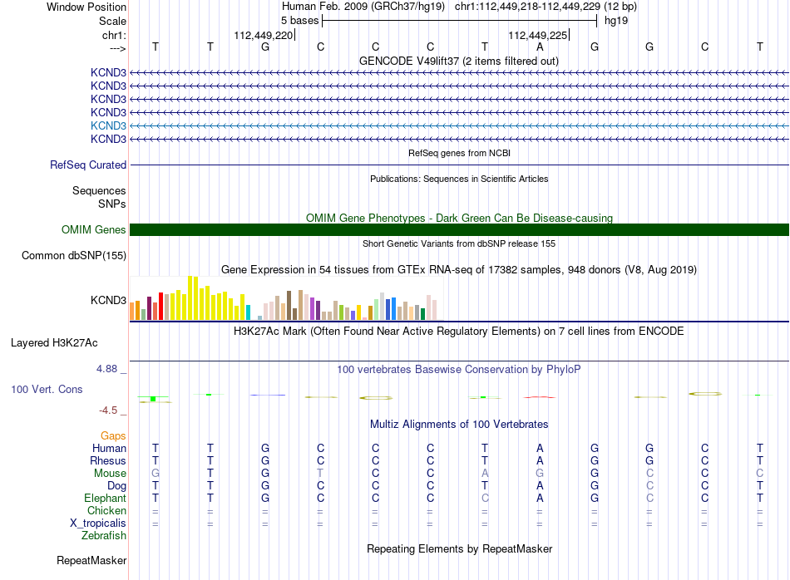Click the red PhyloP mark under base A
The width and height of the screenshot is (790, 580).
point(540,397)
